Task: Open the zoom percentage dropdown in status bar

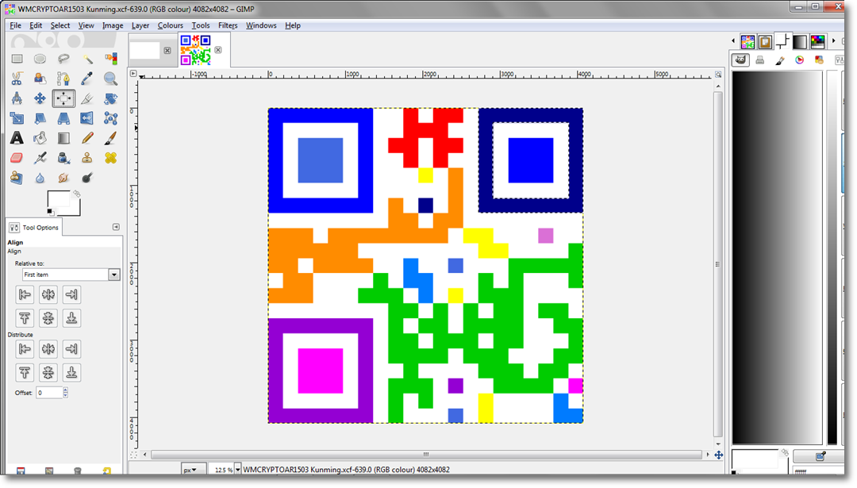Action: tap(238, 470)
